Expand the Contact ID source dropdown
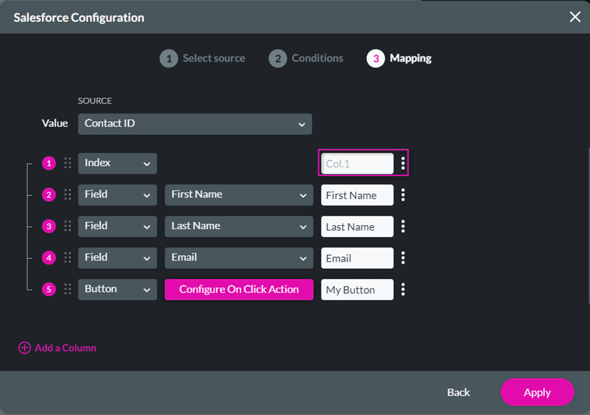Viewport: 590px width, 415px height. [195, 123]
